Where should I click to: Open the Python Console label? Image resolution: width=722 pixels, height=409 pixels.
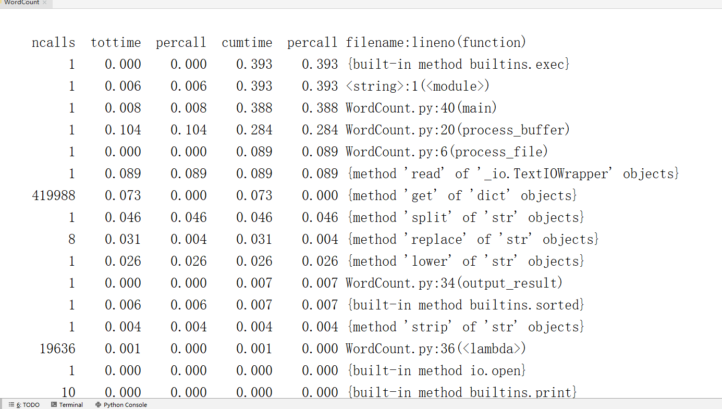(125, 405)
